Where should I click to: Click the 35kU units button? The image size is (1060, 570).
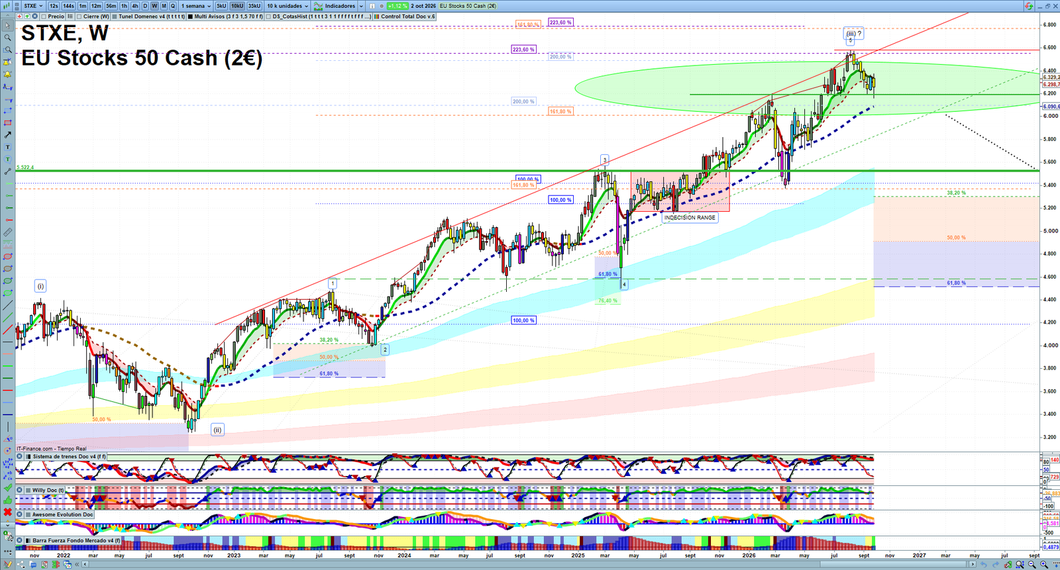point(254,6)
